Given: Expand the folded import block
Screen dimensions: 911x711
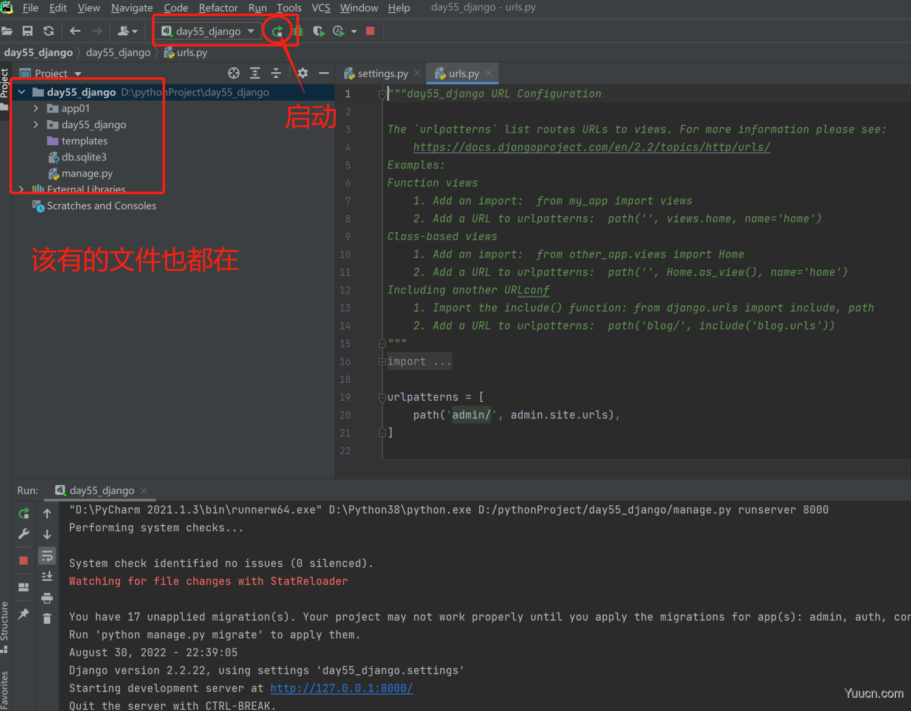Looking at the screenshot, I should [x=383, y=362].
